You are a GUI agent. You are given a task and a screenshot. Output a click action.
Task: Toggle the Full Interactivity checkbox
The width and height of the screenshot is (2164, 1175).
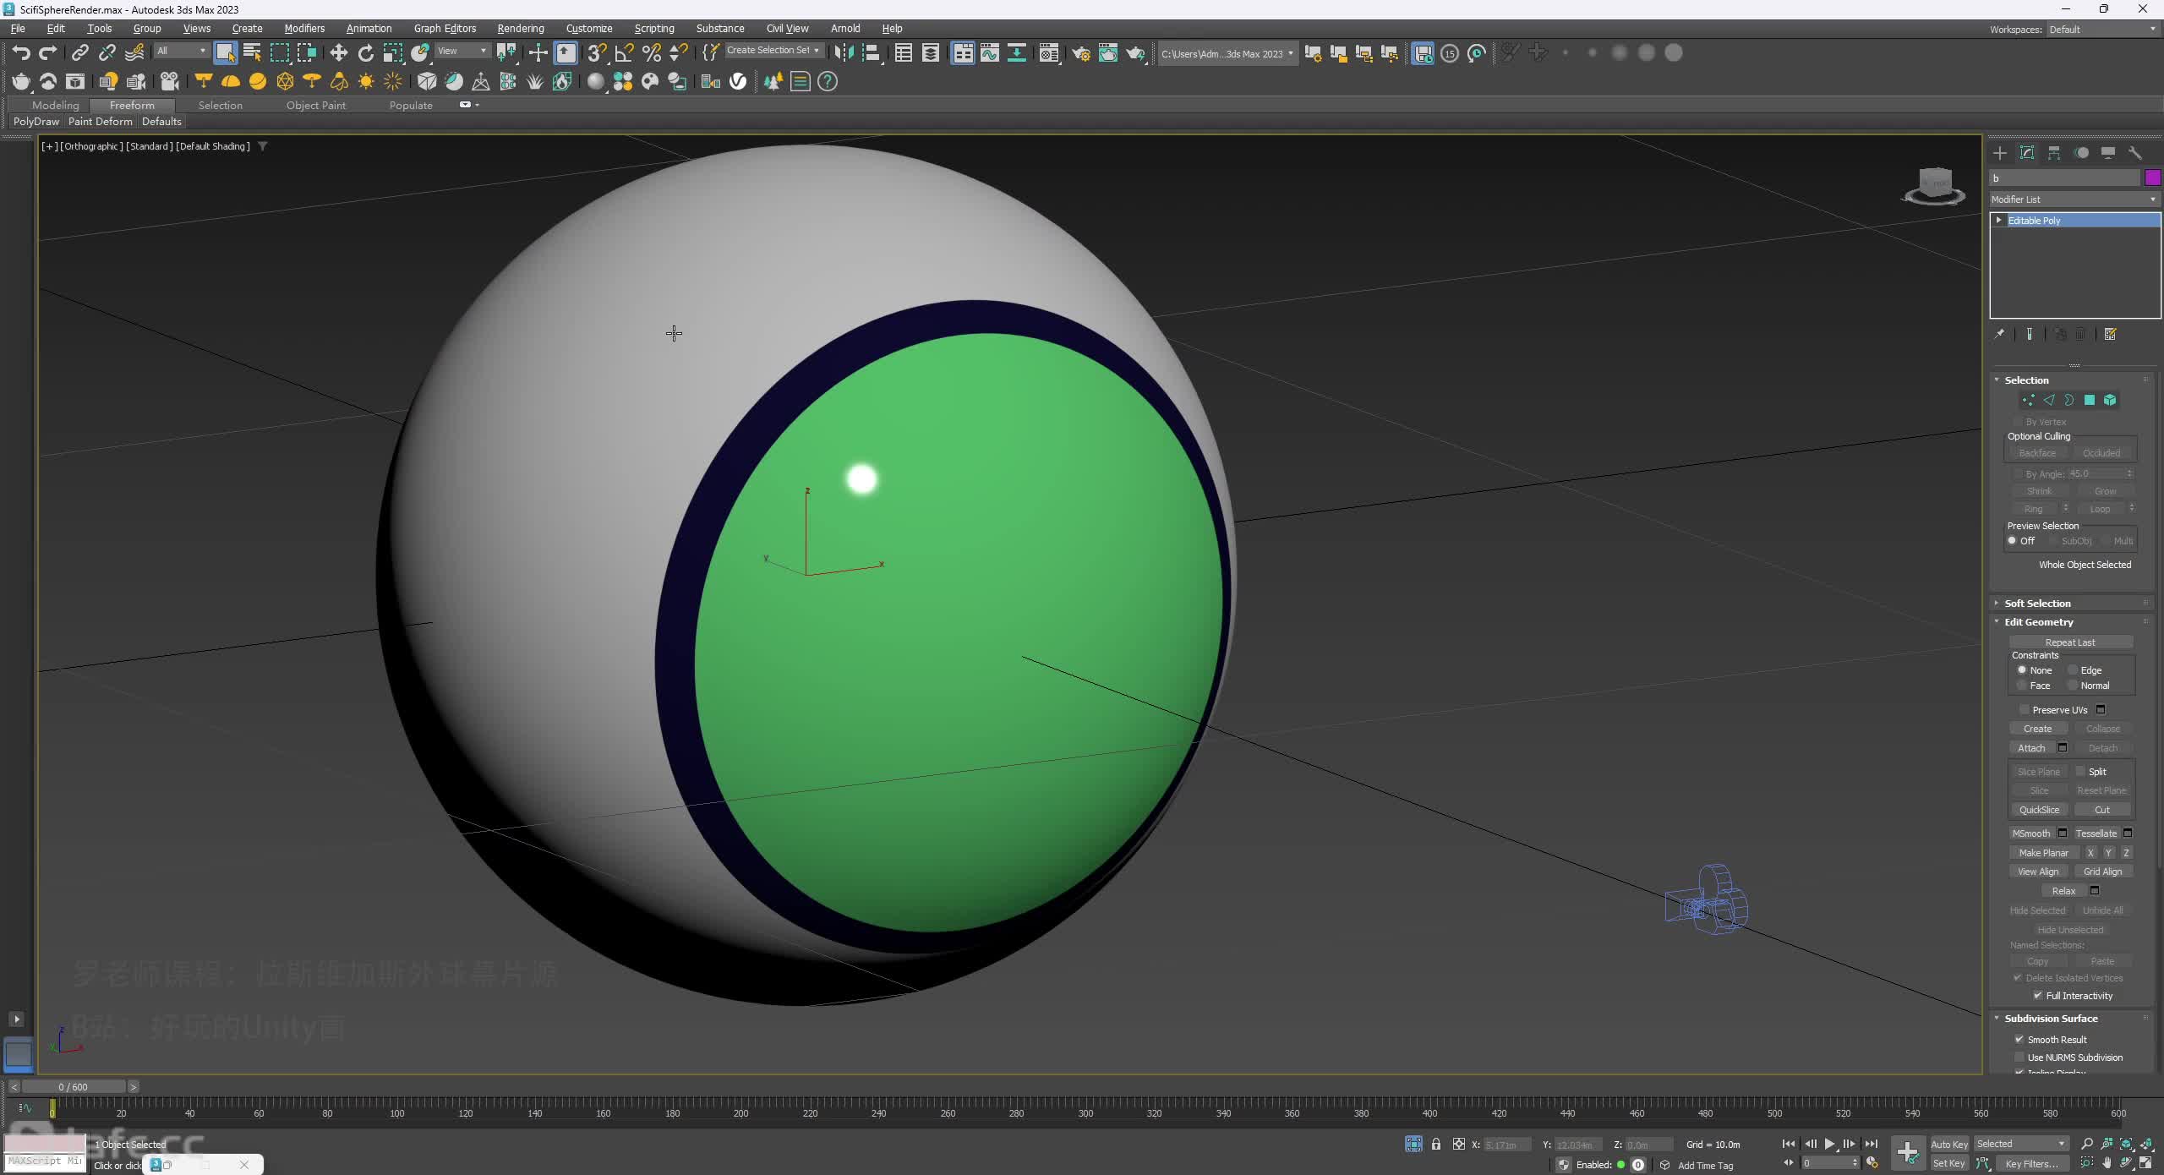pos(2037,996)
